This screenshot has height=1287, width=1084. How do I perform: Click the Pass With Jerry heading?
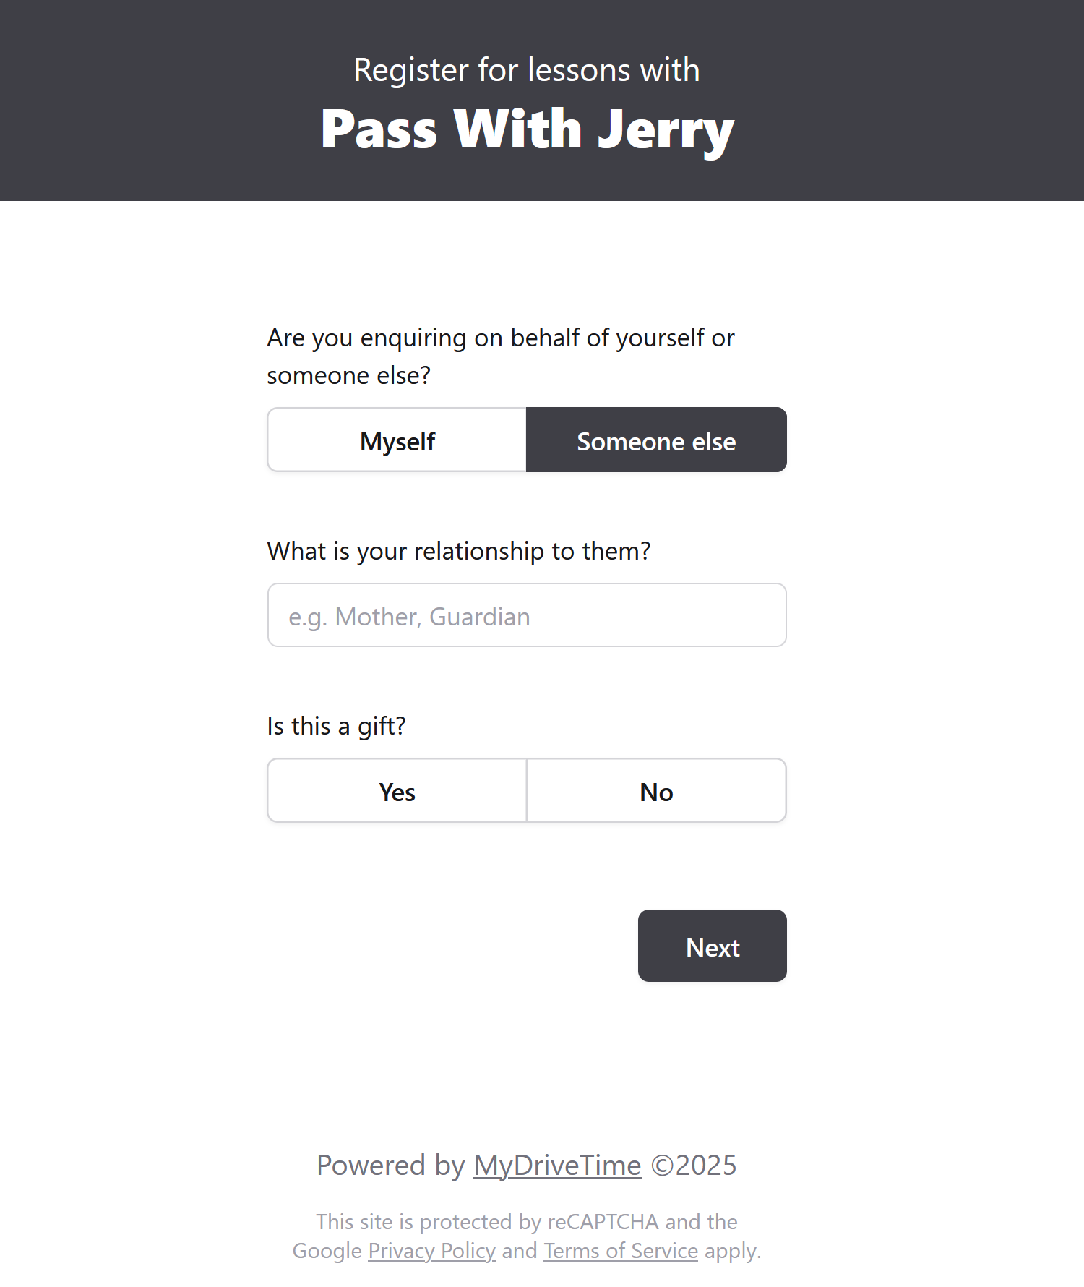527,130
